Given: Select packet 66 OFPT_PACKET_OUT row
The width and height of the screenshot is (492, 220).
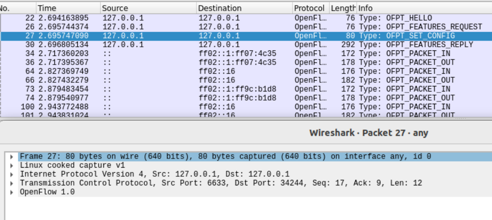Looking at the screenshot, I should (x=244, y=80).
